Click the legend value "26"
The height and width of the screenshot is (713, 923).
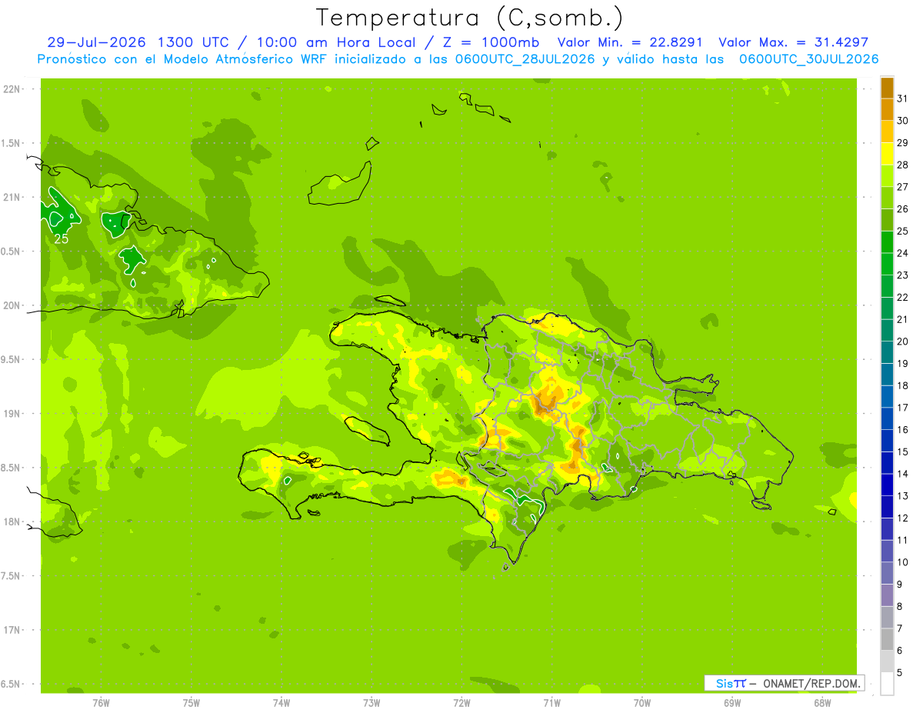[x=902, y=208]
